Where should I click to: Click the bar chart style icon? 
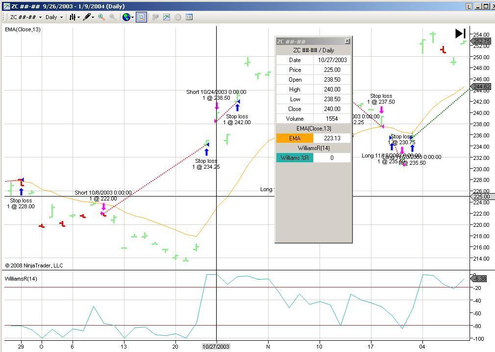[73, 17]
